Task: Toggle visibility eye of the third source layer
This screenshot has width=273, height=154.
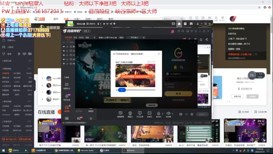Action: coord(64,55)
